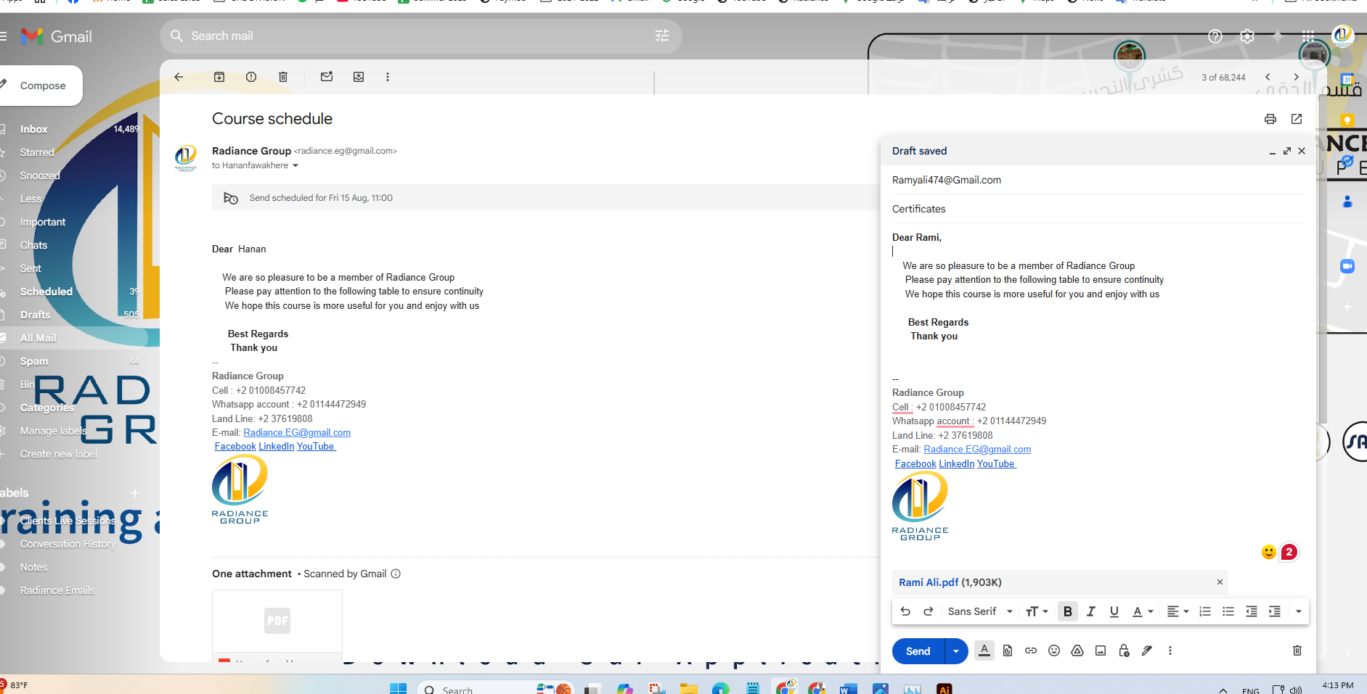Open the Drafts folder
Screen dimensions: 1367x694
pyautogui.click(x=36, y=315)
